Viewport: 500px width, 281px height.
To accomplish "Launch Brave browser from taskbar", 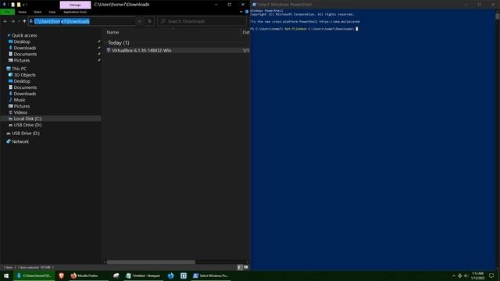I will tap(61, 276).
